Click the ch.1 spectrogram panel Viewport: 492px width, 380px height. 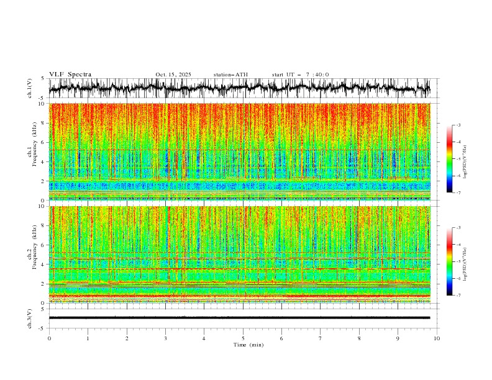click(239, 152)
